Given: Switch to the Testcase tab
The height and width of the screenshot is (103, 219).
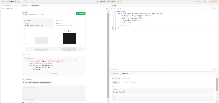Looking at the screenshot, I should (x=114, y=74).
